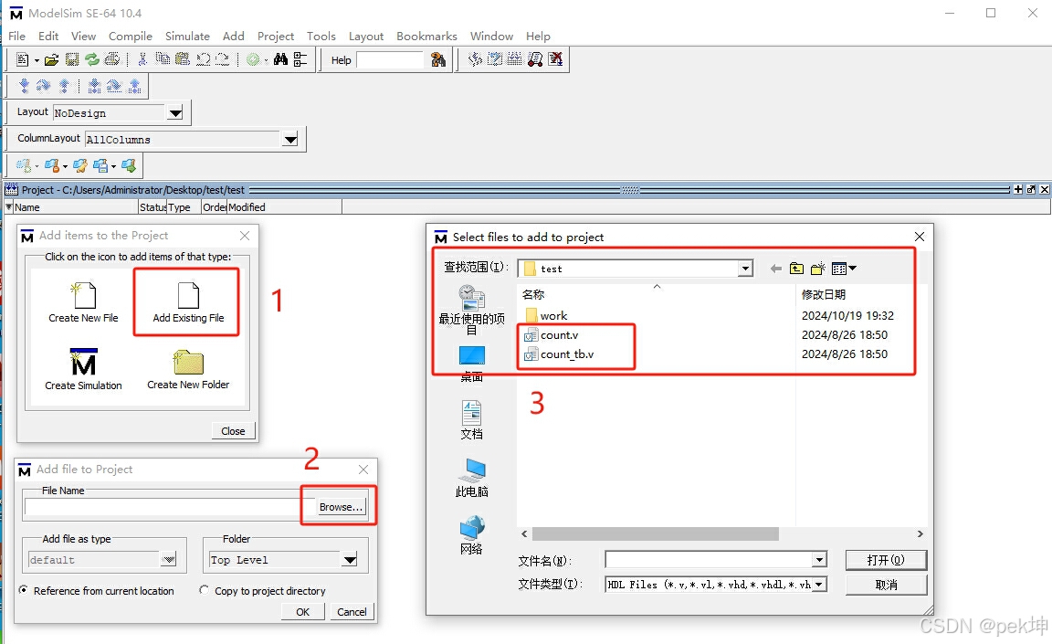Image resolution: width=1052 pixels, height=644 pixels.
Task: Click the Break simulation red X icon
Action: 555,59
